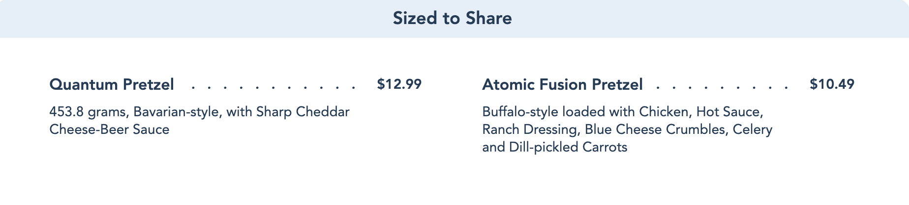Image resolution: width=909 pixels, height=205 pixels.
Task: Click the $12.99 price
Action: [x=399, y=84]
